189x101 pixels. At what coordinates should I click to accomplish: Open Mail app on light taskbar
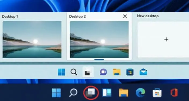143,72
